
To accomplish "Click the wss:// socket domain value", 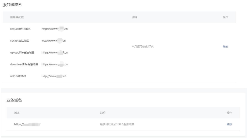I will 54,41.
